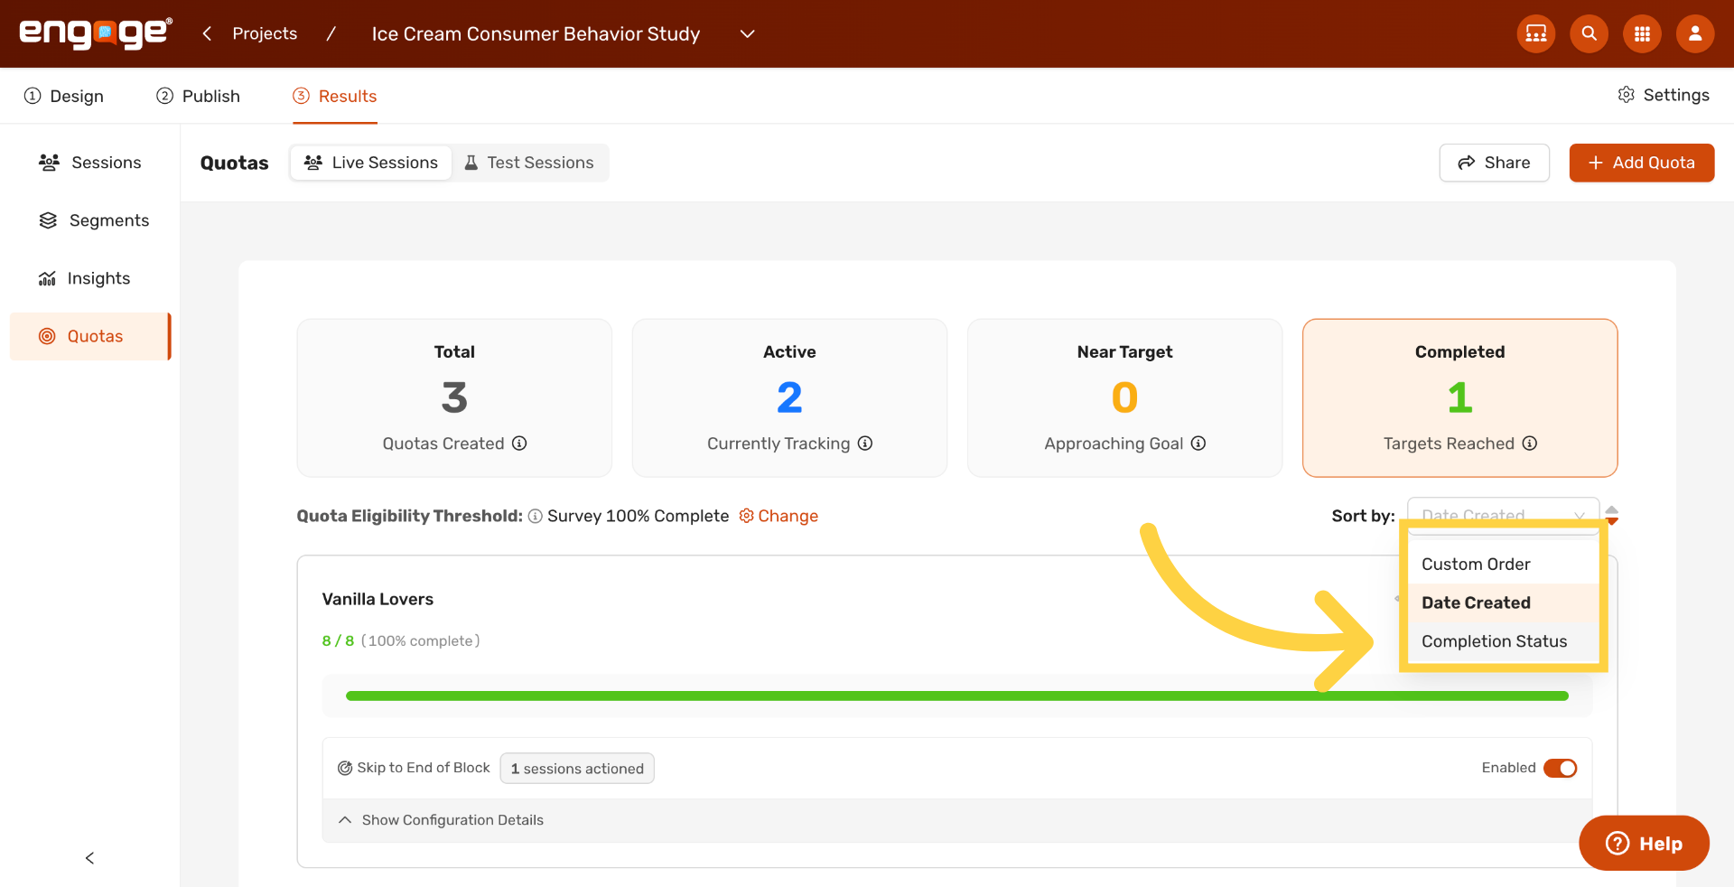Select the Completed quotas card
1734x887 pixels.
(1459, 397)
